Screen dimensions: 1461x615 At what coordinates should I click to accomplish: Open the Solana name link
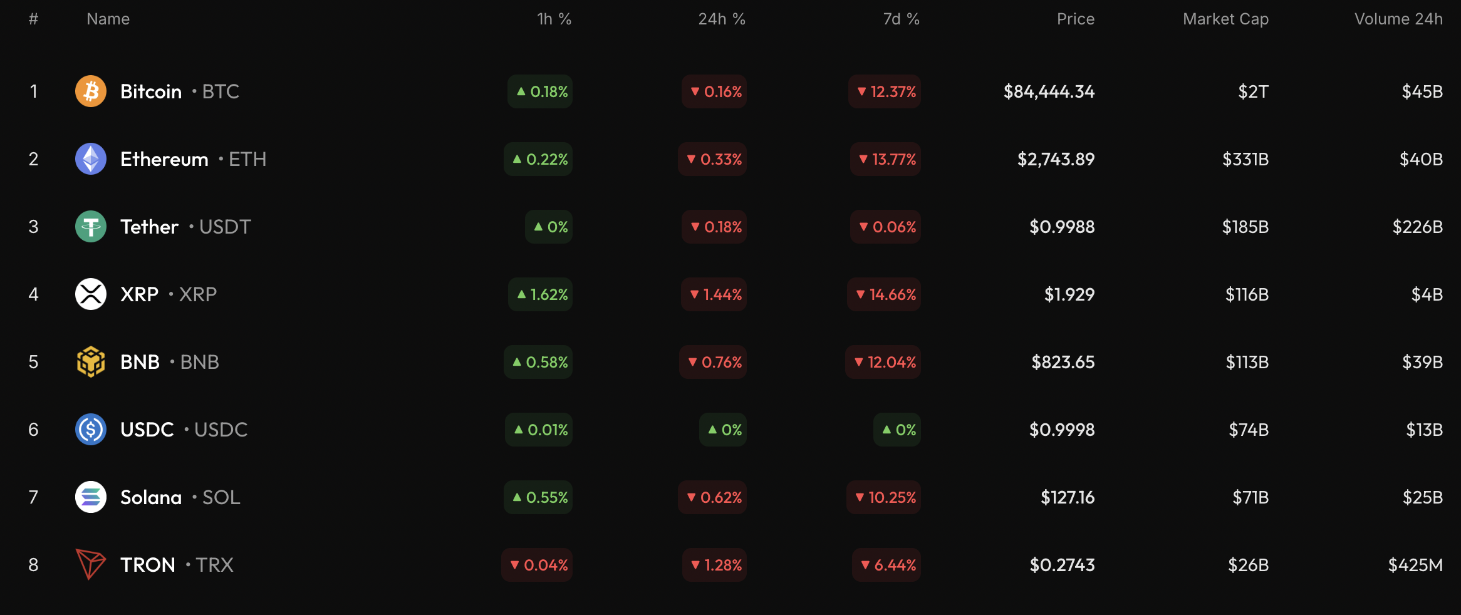click(151, 497)
